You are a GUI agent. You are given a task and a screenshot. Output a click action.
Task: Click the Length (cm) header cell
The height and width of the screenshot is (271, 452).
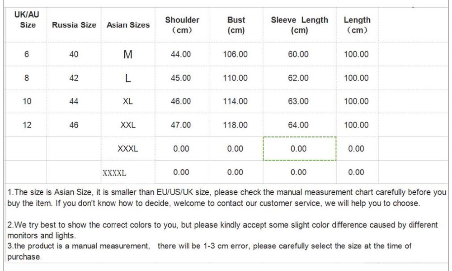point(357,25)
